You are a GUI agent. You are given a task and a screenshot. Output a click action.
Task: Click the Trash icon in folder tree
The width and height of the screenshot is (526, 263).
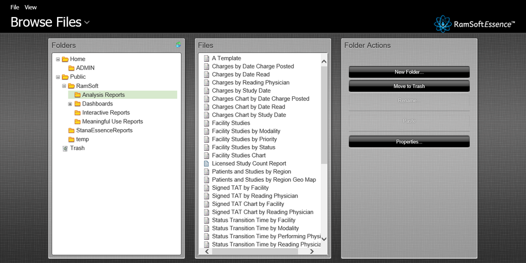coord(65,148)
